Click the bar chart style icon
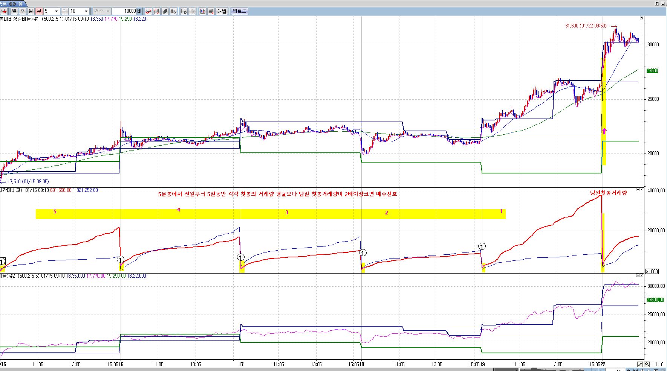667x371 pixels. [165, 11]
